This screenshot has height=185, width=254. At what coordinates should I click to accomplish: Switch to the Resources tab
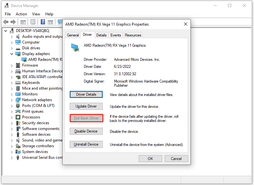coord(133,35)
